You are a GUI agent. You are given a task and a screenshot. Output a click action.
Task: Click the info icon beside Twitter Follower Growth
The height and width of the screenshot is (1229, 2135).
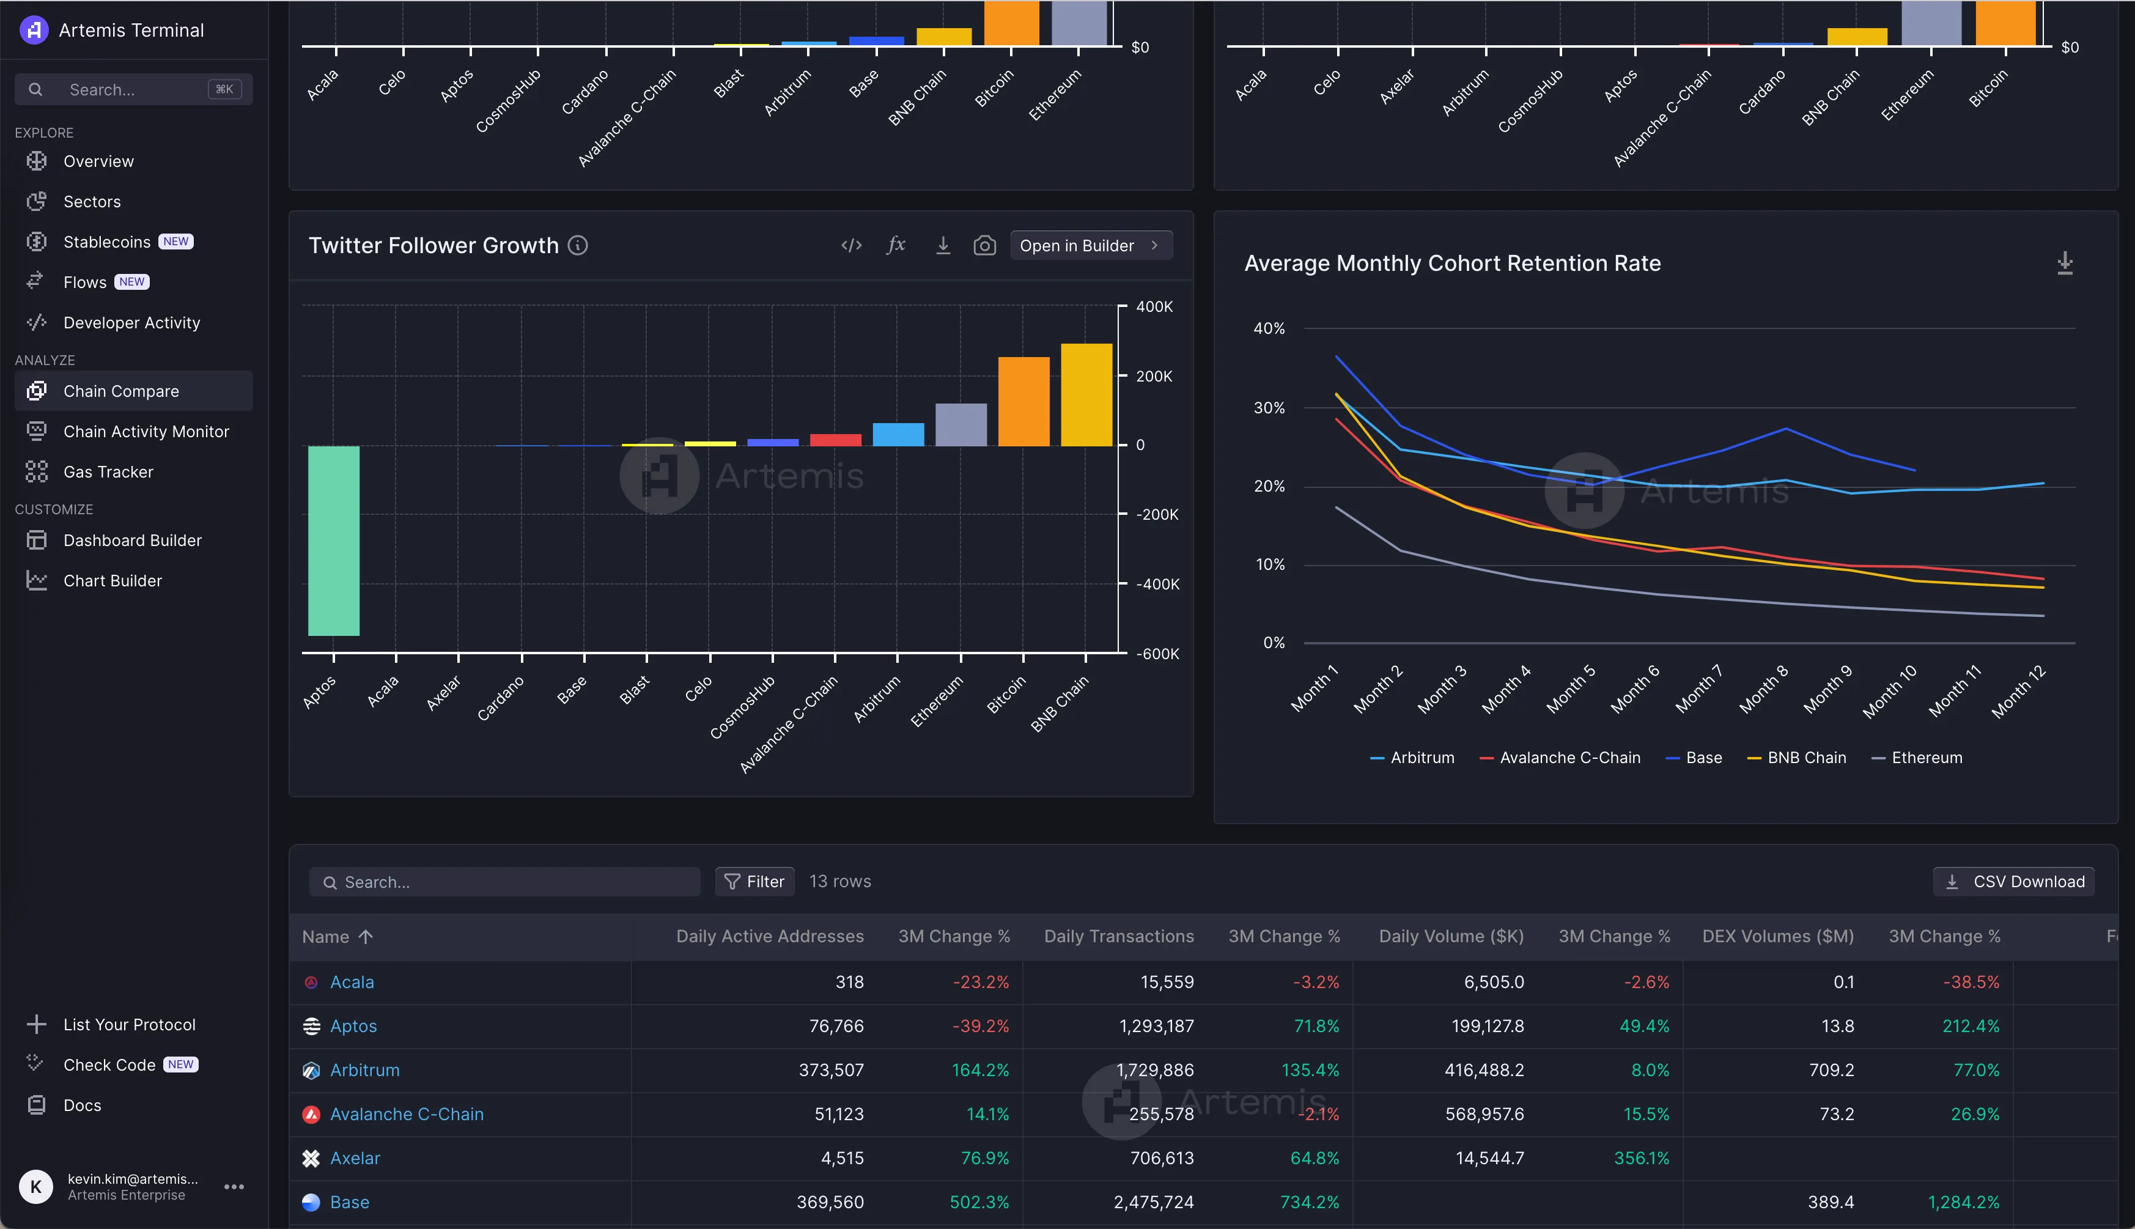click(578, 246)
